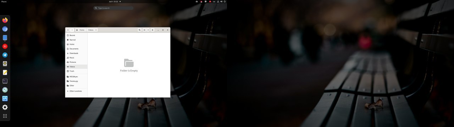The height and width of the screenshot is (127, 454).
Task: Open Settings gear in the dock
Action: tap(5, 107)
